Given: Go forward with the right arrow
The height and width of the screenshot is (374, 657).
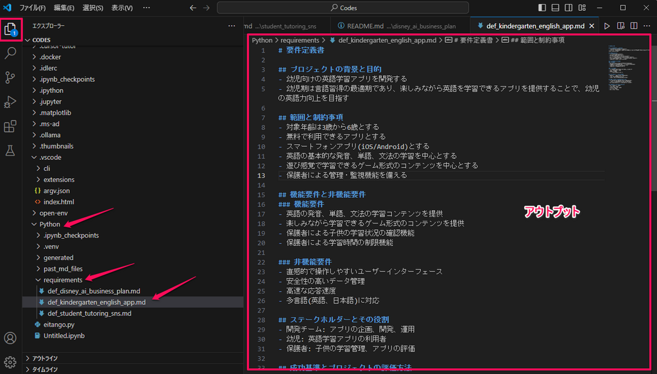Looking at the screenshot, I should point(206,8).
